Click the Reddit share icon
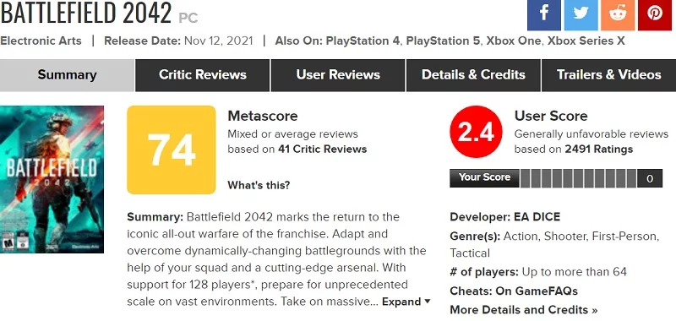 [618, 14]
